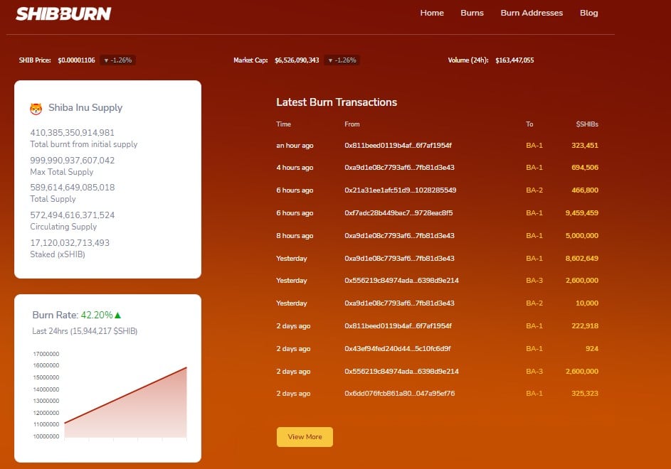
Task: Click the Time column header
Action: (283, 124)
